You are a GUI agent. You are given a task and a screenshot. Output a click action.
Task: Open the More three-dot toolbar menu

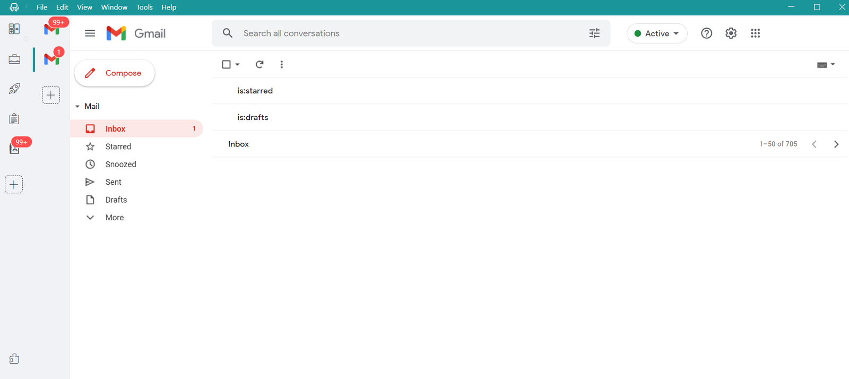(x=282, y=64)
